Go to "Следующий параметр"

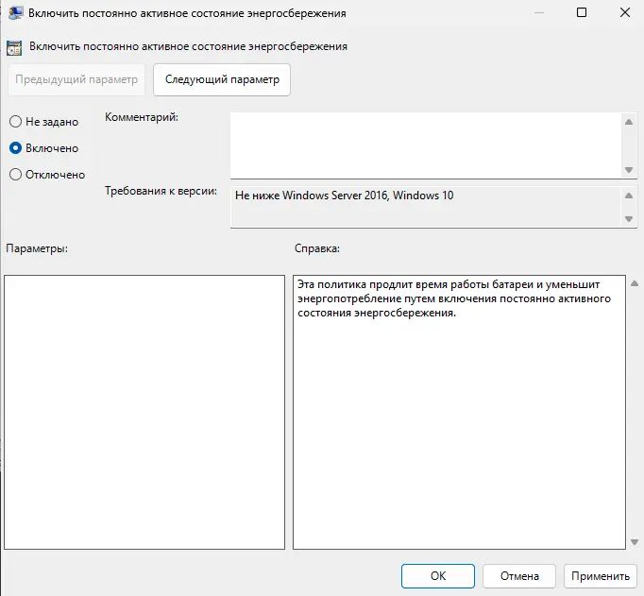pyautogui.click(x=222, y=79)
